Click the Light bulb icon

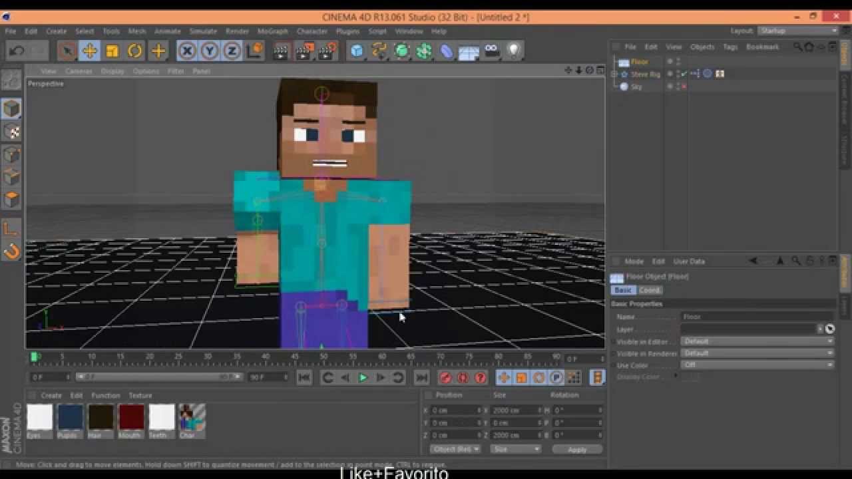(x=514, y=51)
